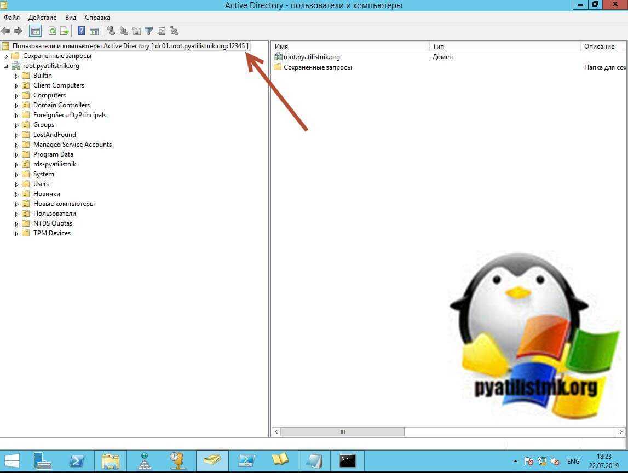Screen dimensions: 628x473
Task: Expand the Users container arrow
Action: pyautogui.click(x=16, y=184)
